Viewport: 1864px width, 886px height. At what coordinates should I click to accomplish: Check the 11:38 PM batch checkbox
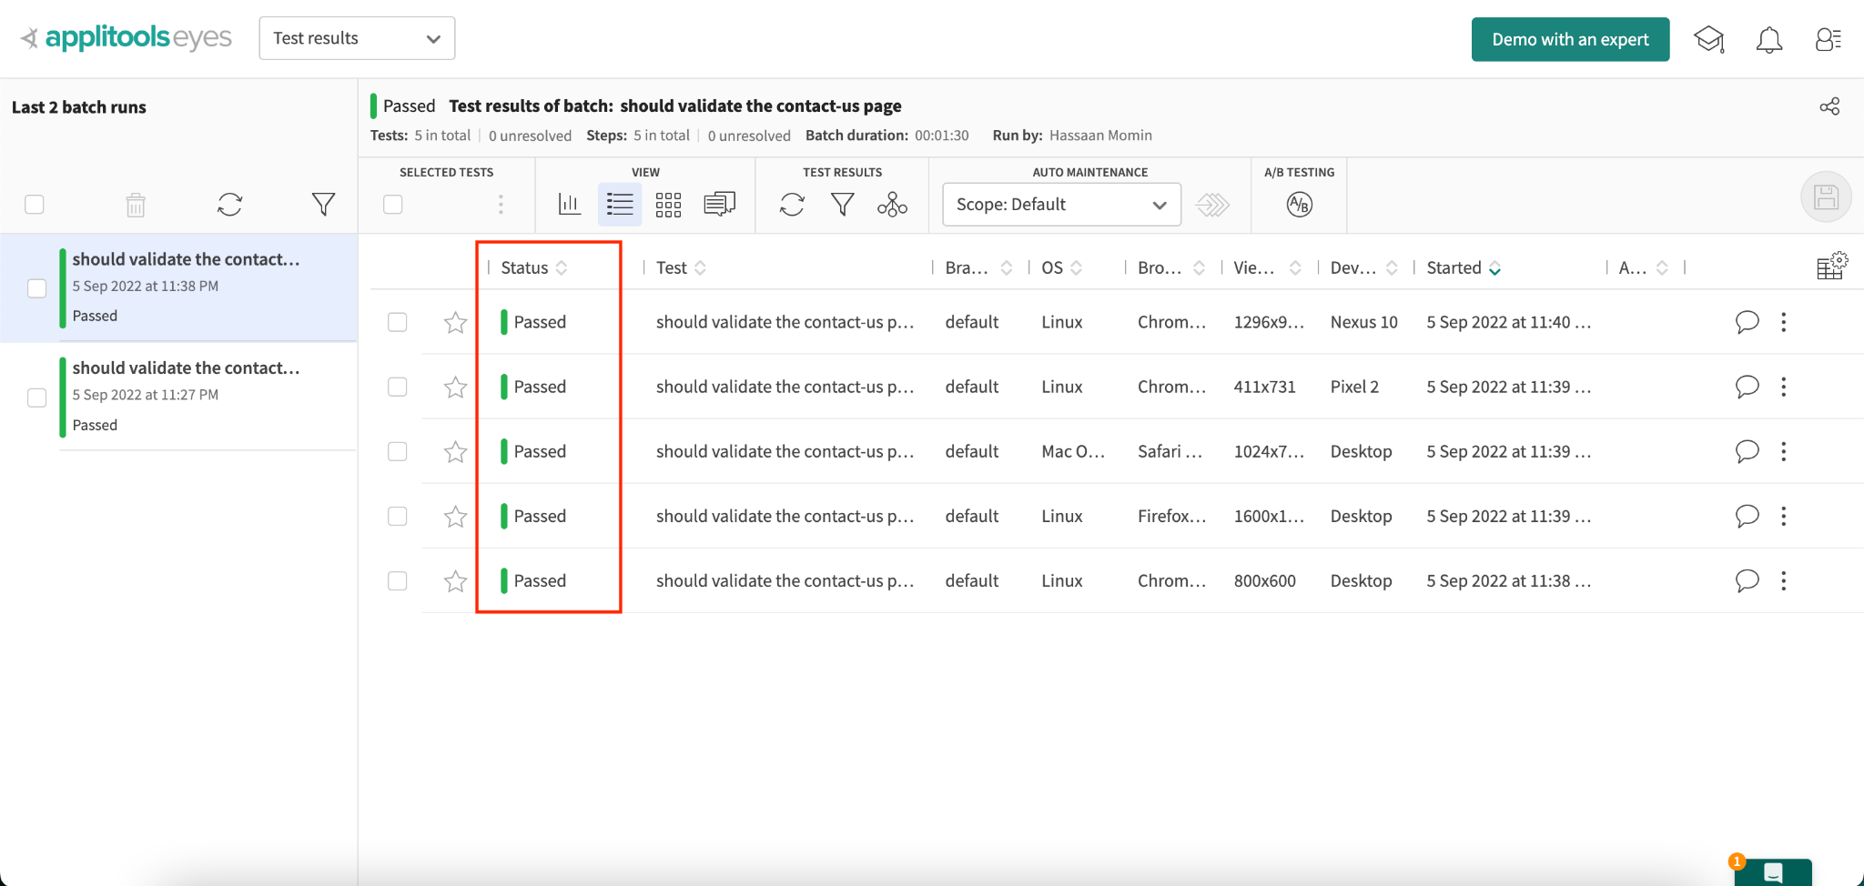pos(36,288)
